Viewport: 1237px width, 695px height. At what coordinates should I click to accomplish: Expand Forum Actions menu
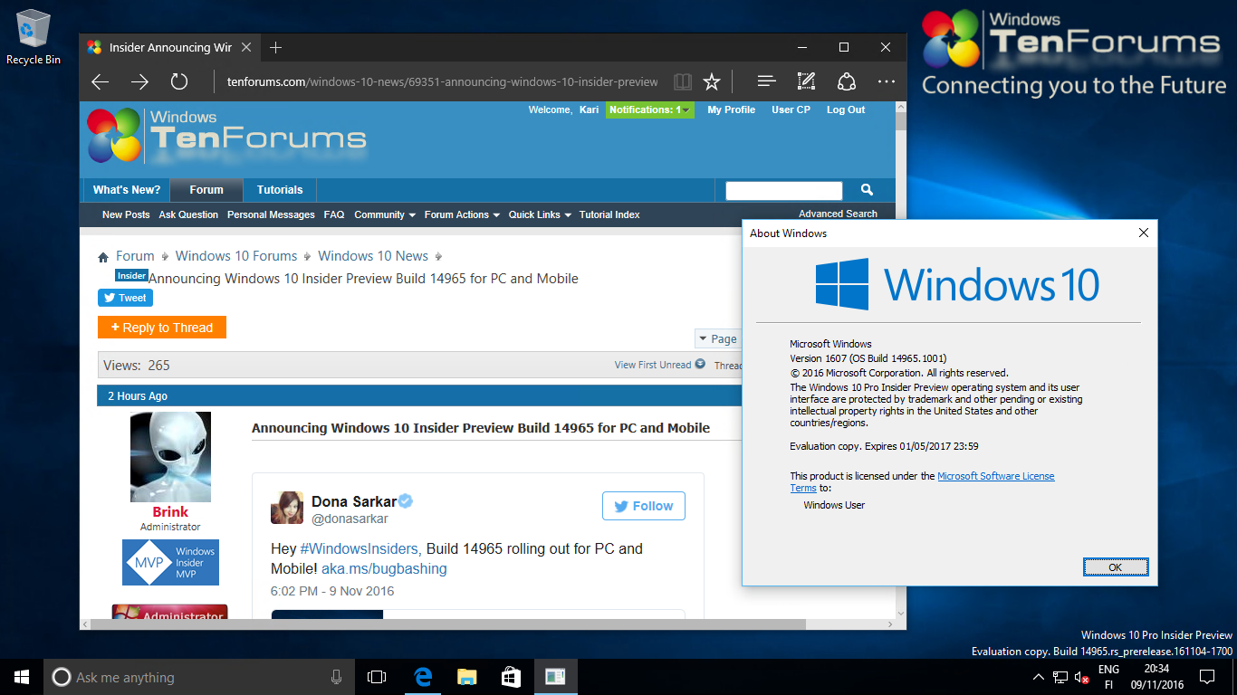click(x=462, y=214)
